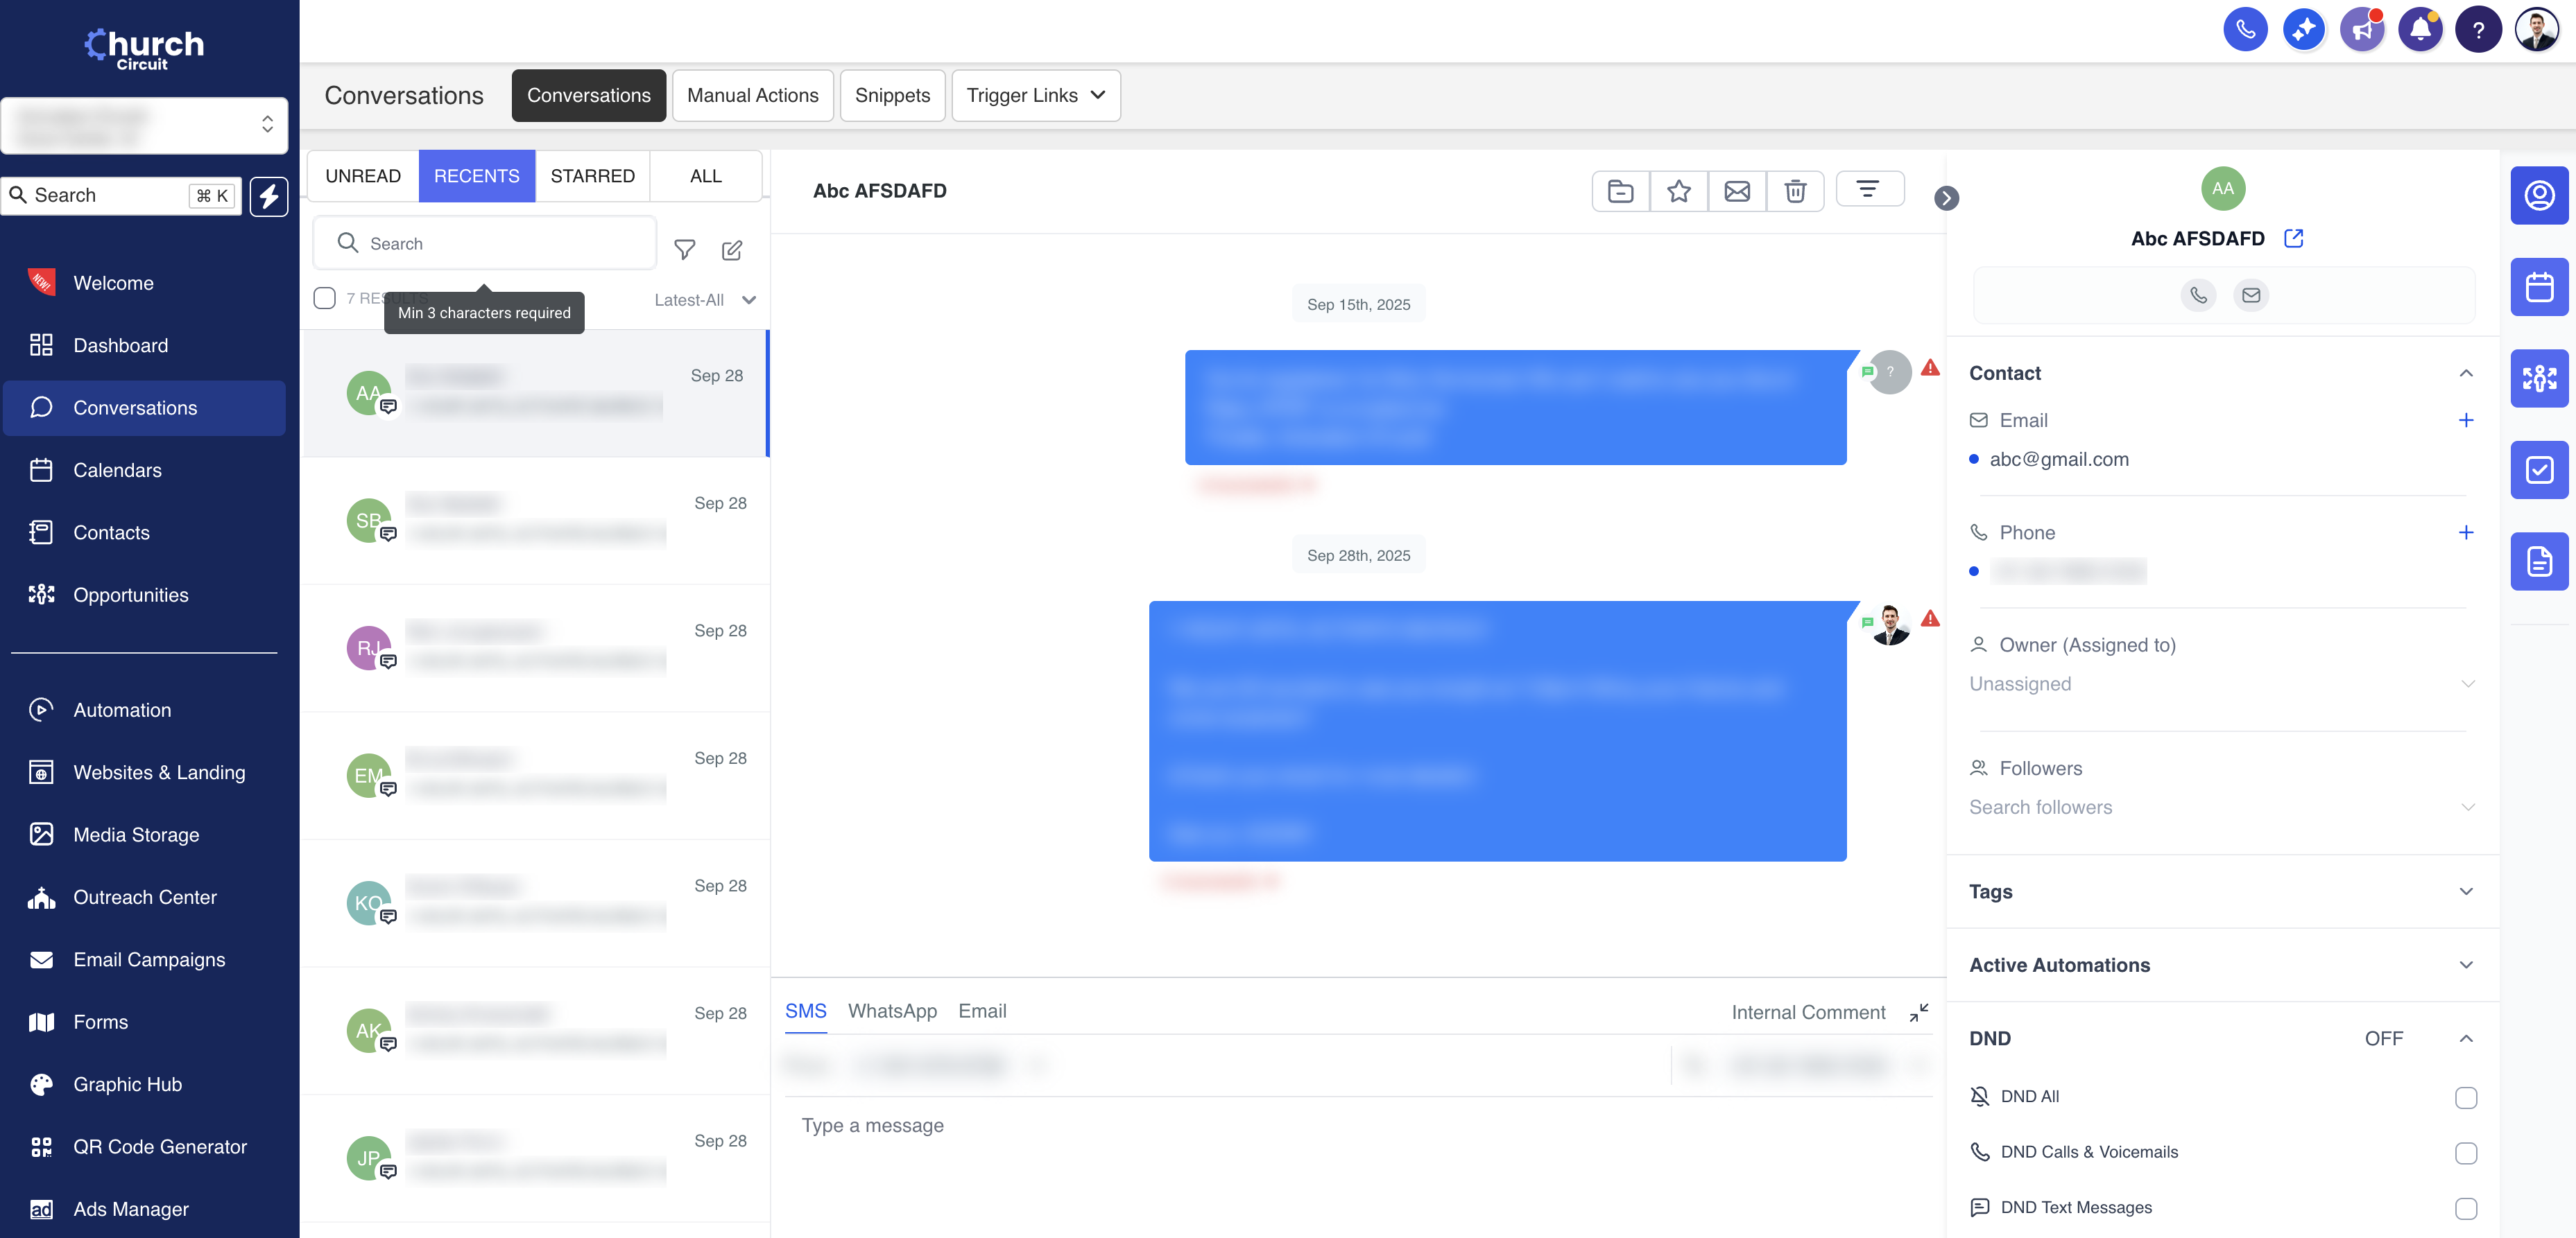Click the Type a message field
Viewport: 2576px width, 1238px height.
click(1100, 1125)
